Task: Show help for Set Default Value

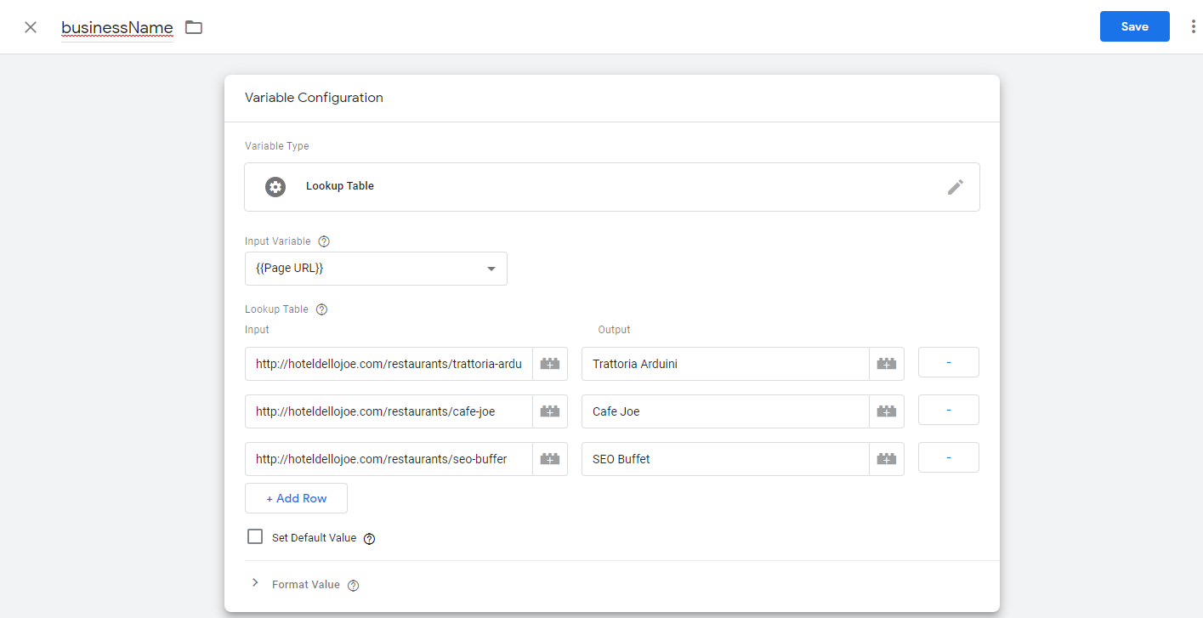Action: pyautogui.click(x=369, y=538)
